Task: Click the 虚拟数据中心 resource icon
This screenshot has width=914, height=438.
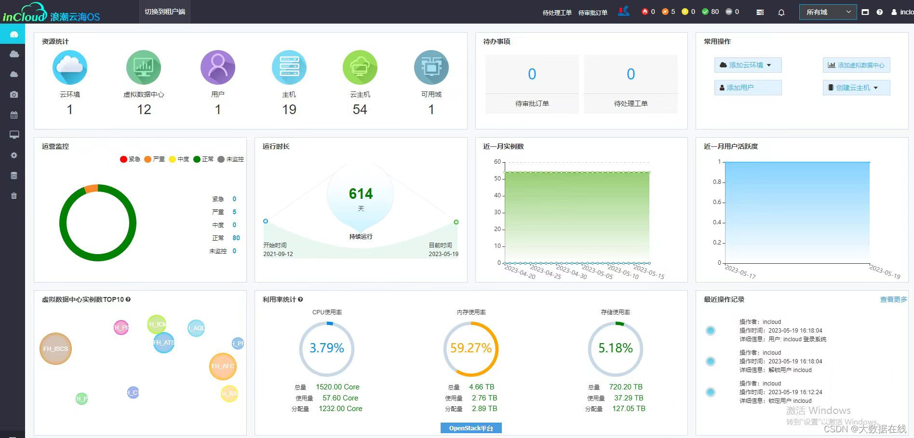Action: 144,67
